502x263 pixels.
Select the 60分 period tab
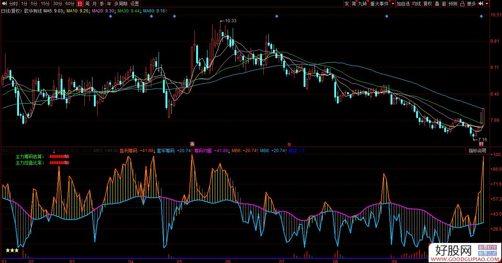click(70, 4)
